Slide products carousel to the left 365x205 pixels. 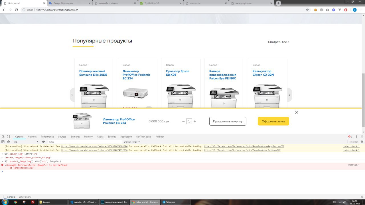(x=72, y=95)
